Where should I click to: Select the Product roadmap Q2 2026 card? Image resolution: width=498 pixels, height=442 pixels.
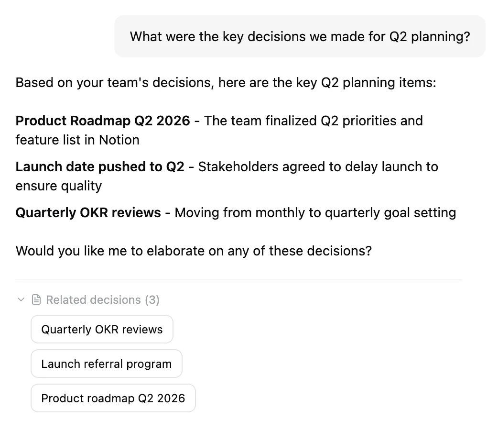click(113, 398)
